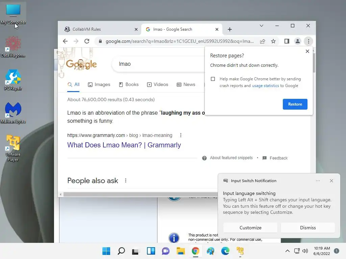This screenshot has height=259, width=346.
Task: Open the clock and date flyout
Action: pyautogui.click(x=322, y=251)
